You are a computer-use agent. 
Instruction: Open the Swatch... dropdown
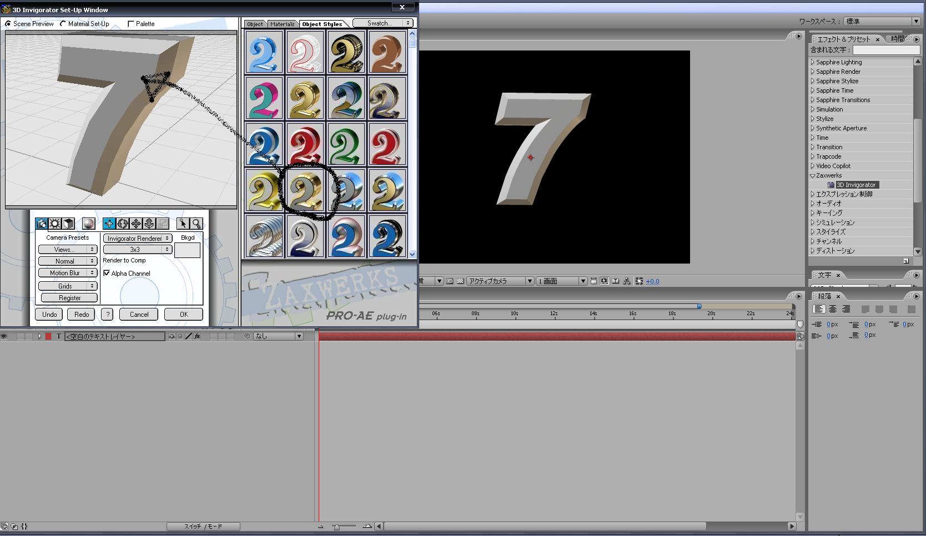coord(383,23)
